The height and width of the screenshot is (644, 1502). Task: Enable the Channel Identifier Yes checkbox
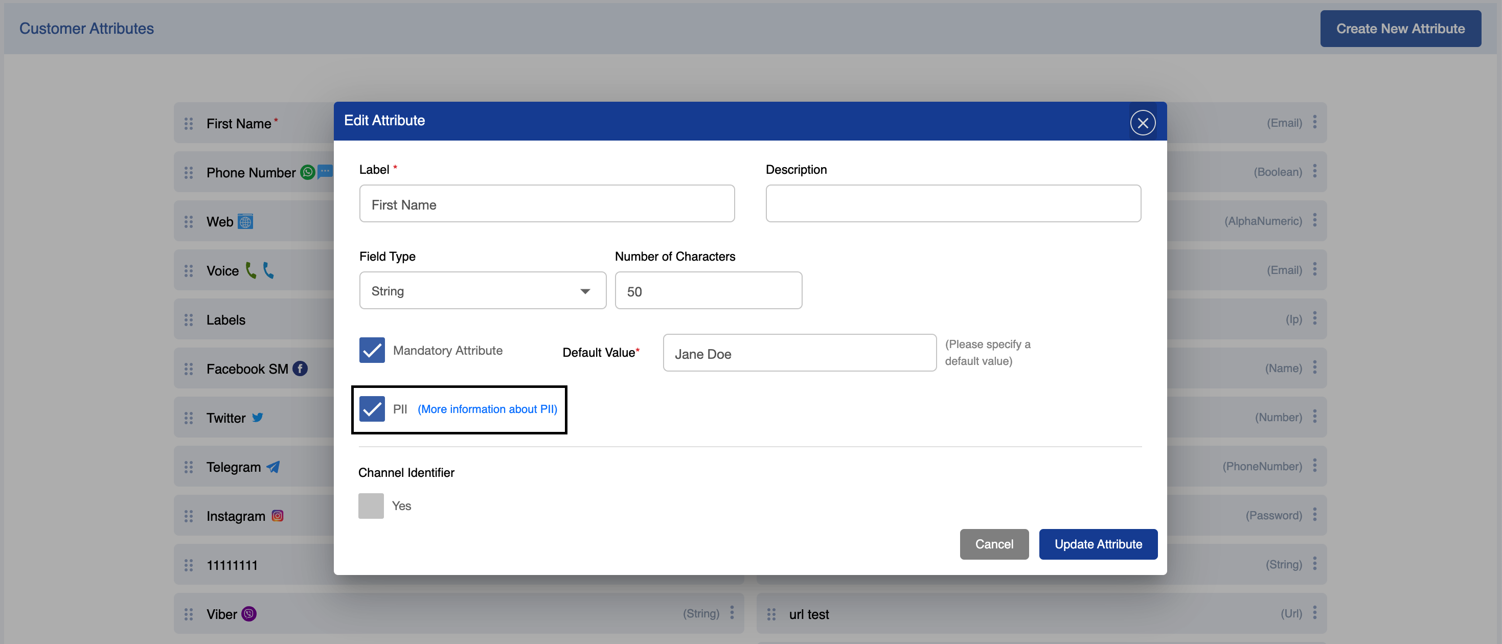pyautogui.click(x=372, y=505)
